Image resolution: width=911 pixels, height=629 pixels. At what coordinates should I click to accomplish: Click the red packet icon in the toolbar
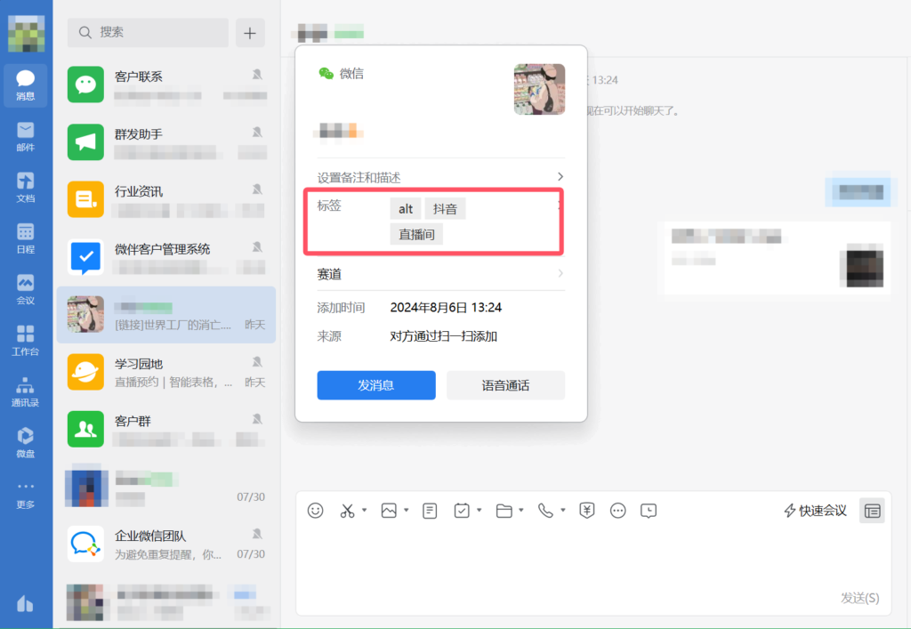(585, 510)
